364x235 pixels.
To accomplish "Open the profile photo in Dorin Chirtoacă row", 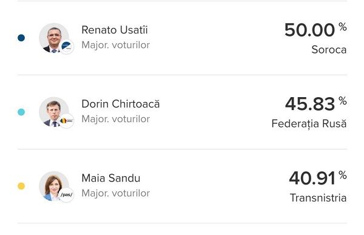I will (x=54, y=112).
